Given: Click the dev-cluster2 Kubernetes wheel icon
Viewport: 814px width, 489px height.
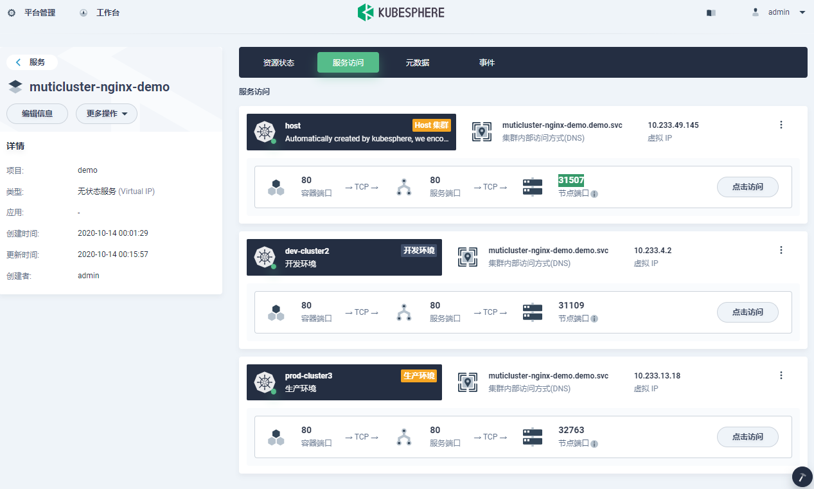Looking at the screenshot, I should click(x=265, y=257).
